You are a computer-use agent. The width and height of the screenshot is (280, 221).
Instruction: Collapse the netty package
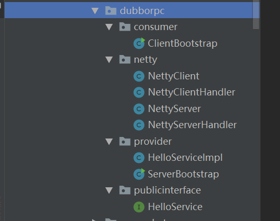109,60
